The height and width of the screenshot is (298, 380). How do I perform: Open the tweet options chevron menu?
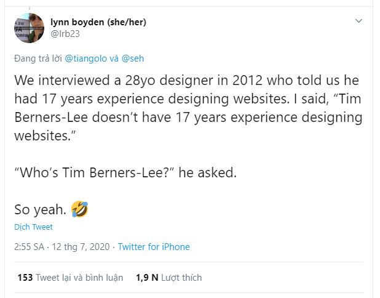coord(359,22)
